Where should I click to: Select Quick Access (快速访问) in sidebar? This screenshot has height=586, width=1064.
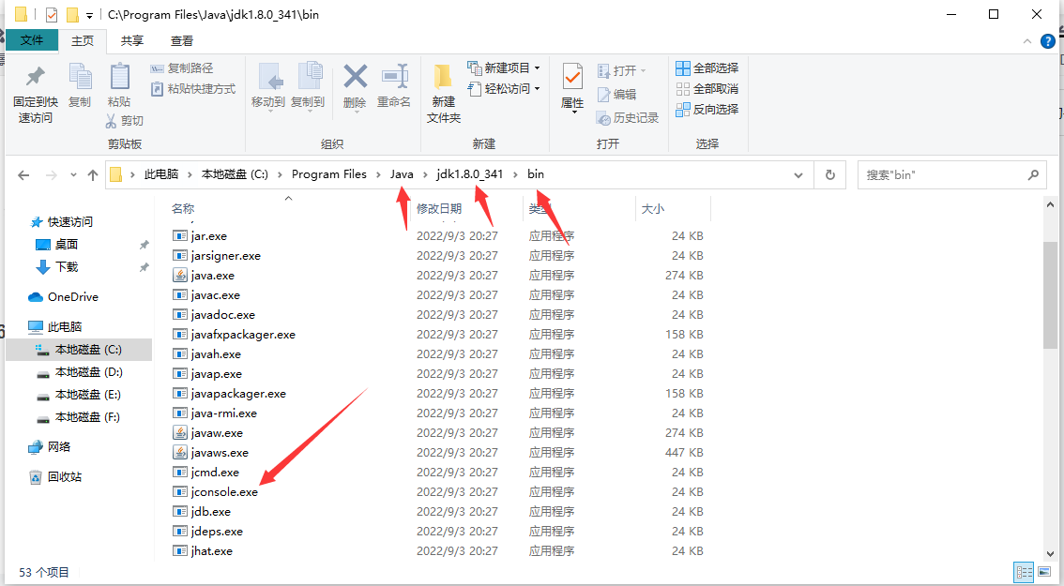point(69,222)
